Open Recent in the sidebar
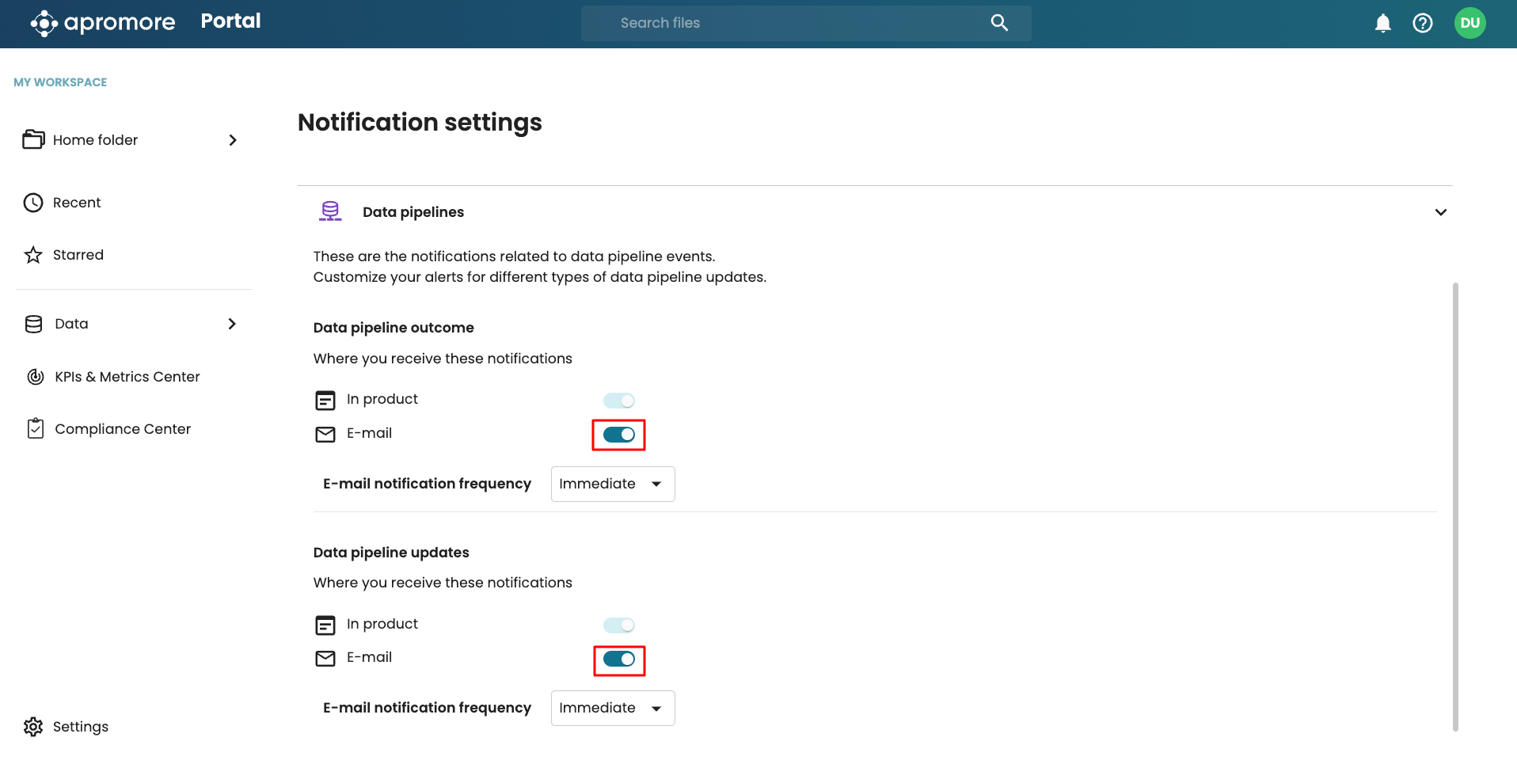This screenshot has width=1517, height=764. (x=77, y=203)
